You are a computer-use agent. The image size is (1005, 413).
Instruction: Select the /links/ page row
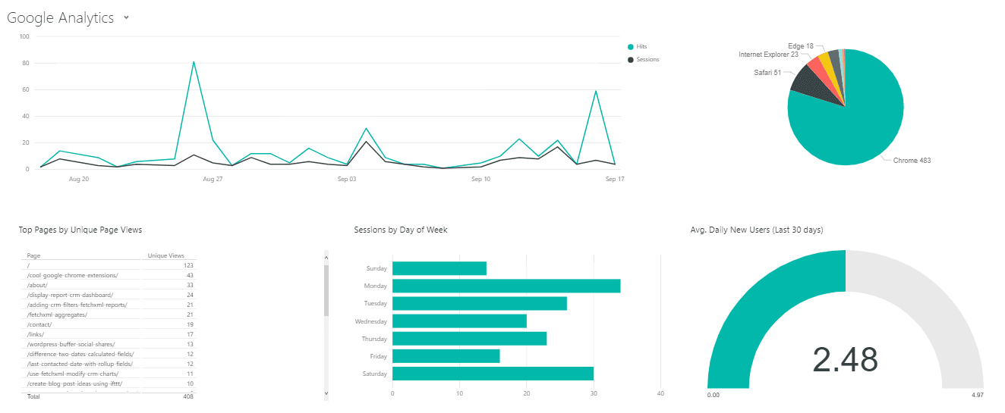coord(110,334)
